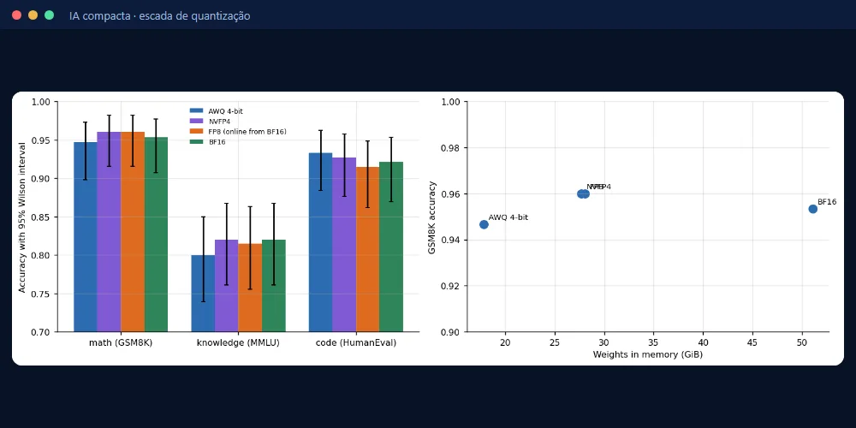Select the orange FP8 bar in knowledge group
This screenshot has height=428, width=856.
coord(250,288)
